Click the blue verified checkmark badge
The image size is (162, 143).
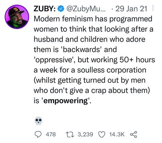[x=61, y=9]
